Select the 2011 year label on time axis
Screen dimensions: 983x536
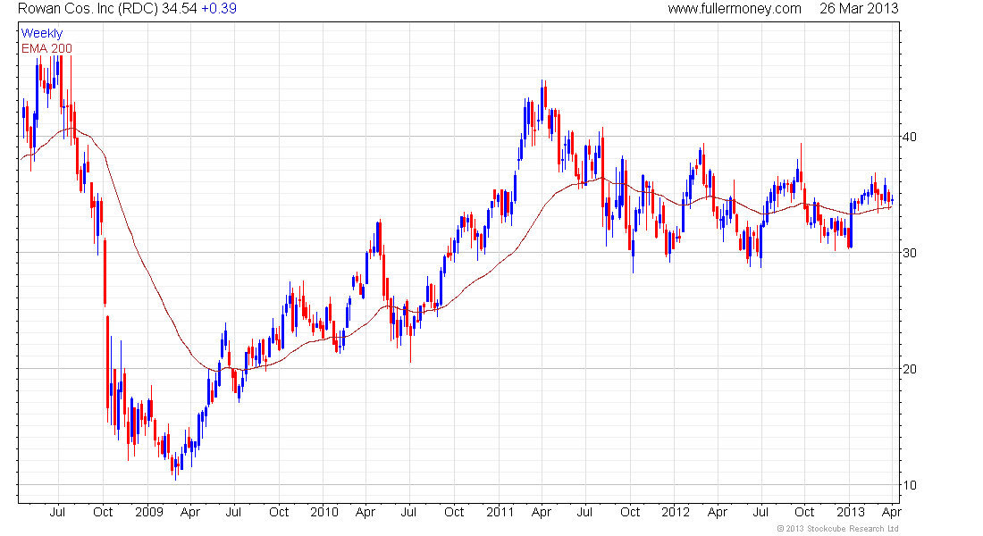click(500, 512)
